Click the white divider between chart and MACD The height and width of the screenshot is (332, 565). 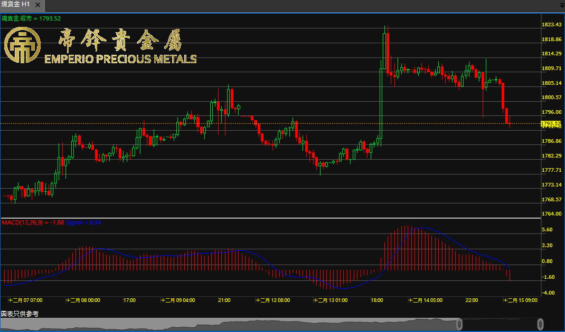pos(270,218)
